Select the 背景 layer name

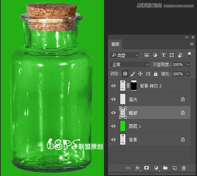[x=133, y=140]
